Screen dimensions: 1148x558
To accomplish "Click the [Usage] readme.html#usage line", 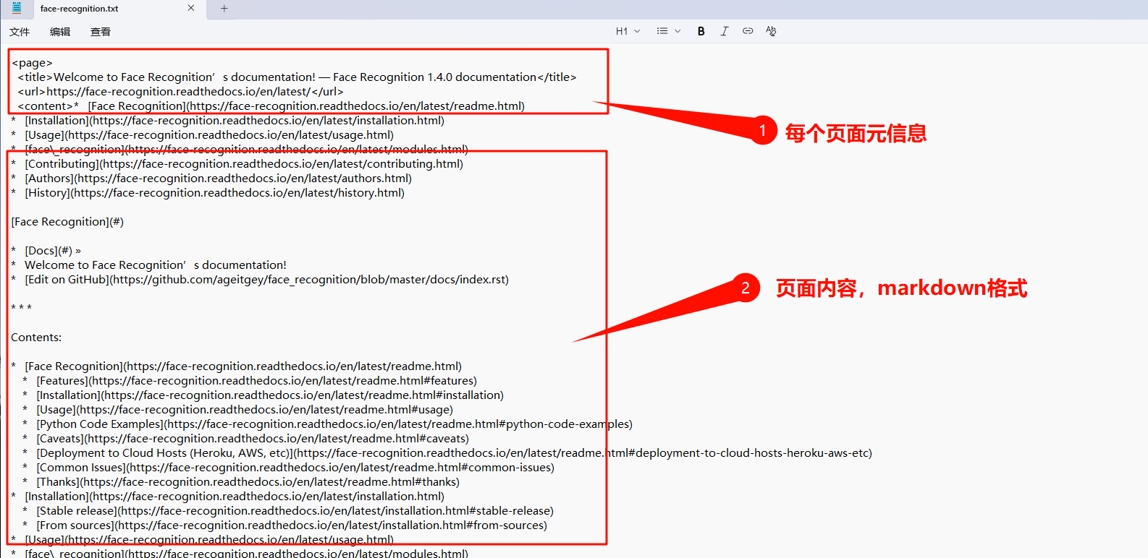I will click(x=238, y=410).
